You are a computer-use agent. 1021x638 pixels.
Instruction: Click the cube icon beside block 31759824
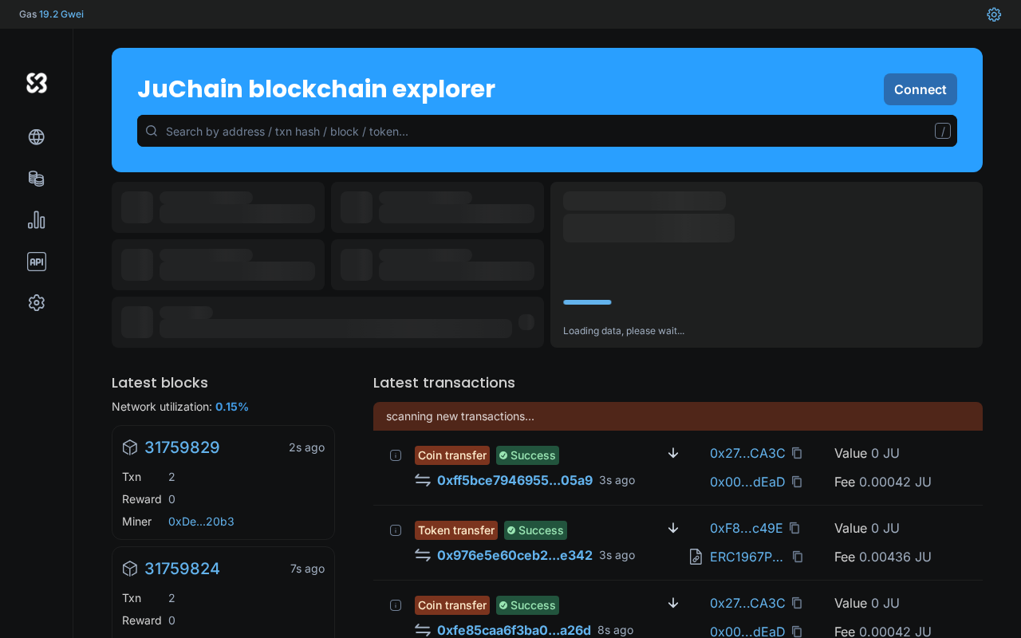130,569
